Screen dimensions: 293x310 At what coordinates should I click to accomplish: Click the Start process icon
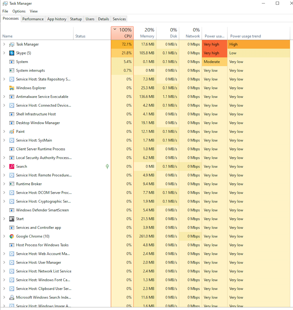12,219
